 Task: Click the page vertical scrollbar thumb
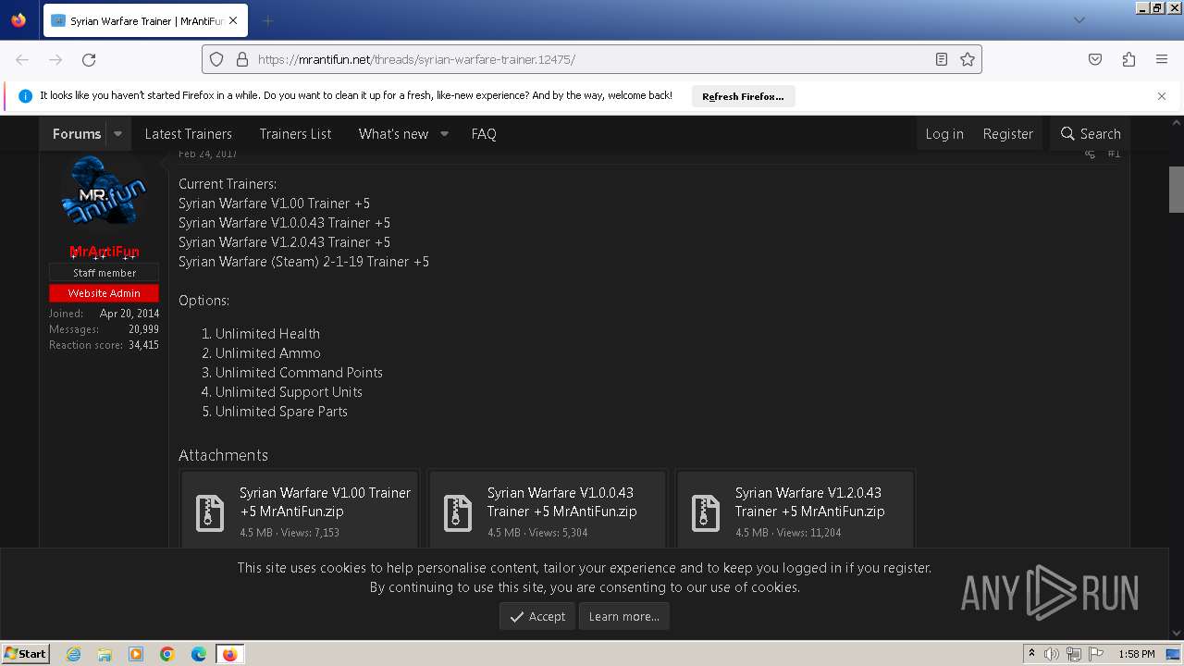pos(1176,190)
